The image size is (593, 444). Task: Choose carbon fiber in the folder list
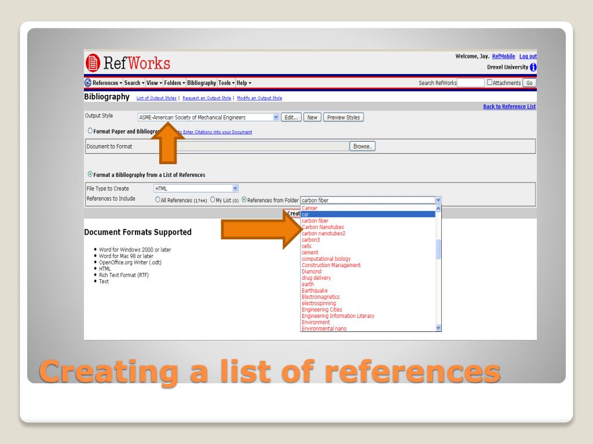368,221
